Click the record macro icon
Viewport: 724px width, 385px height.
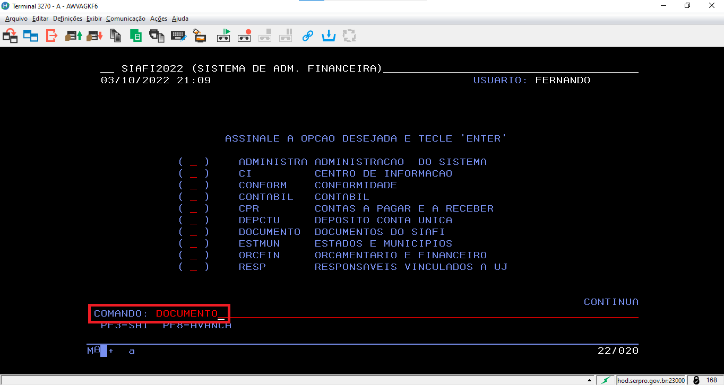(x=244, y=36)
